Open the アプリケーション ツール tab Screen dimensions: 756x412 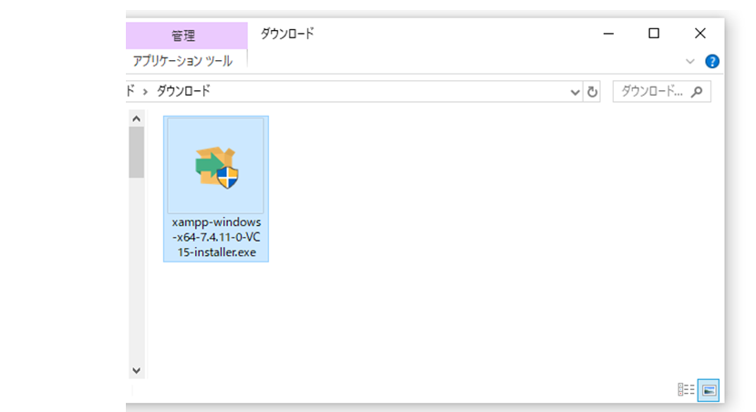182,61
